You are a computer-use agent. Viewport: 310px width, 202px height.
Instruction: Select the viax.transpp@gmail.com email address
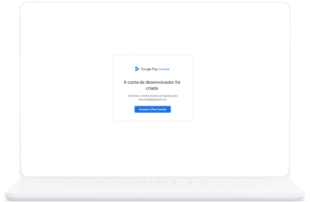click(x=152, y=100)
